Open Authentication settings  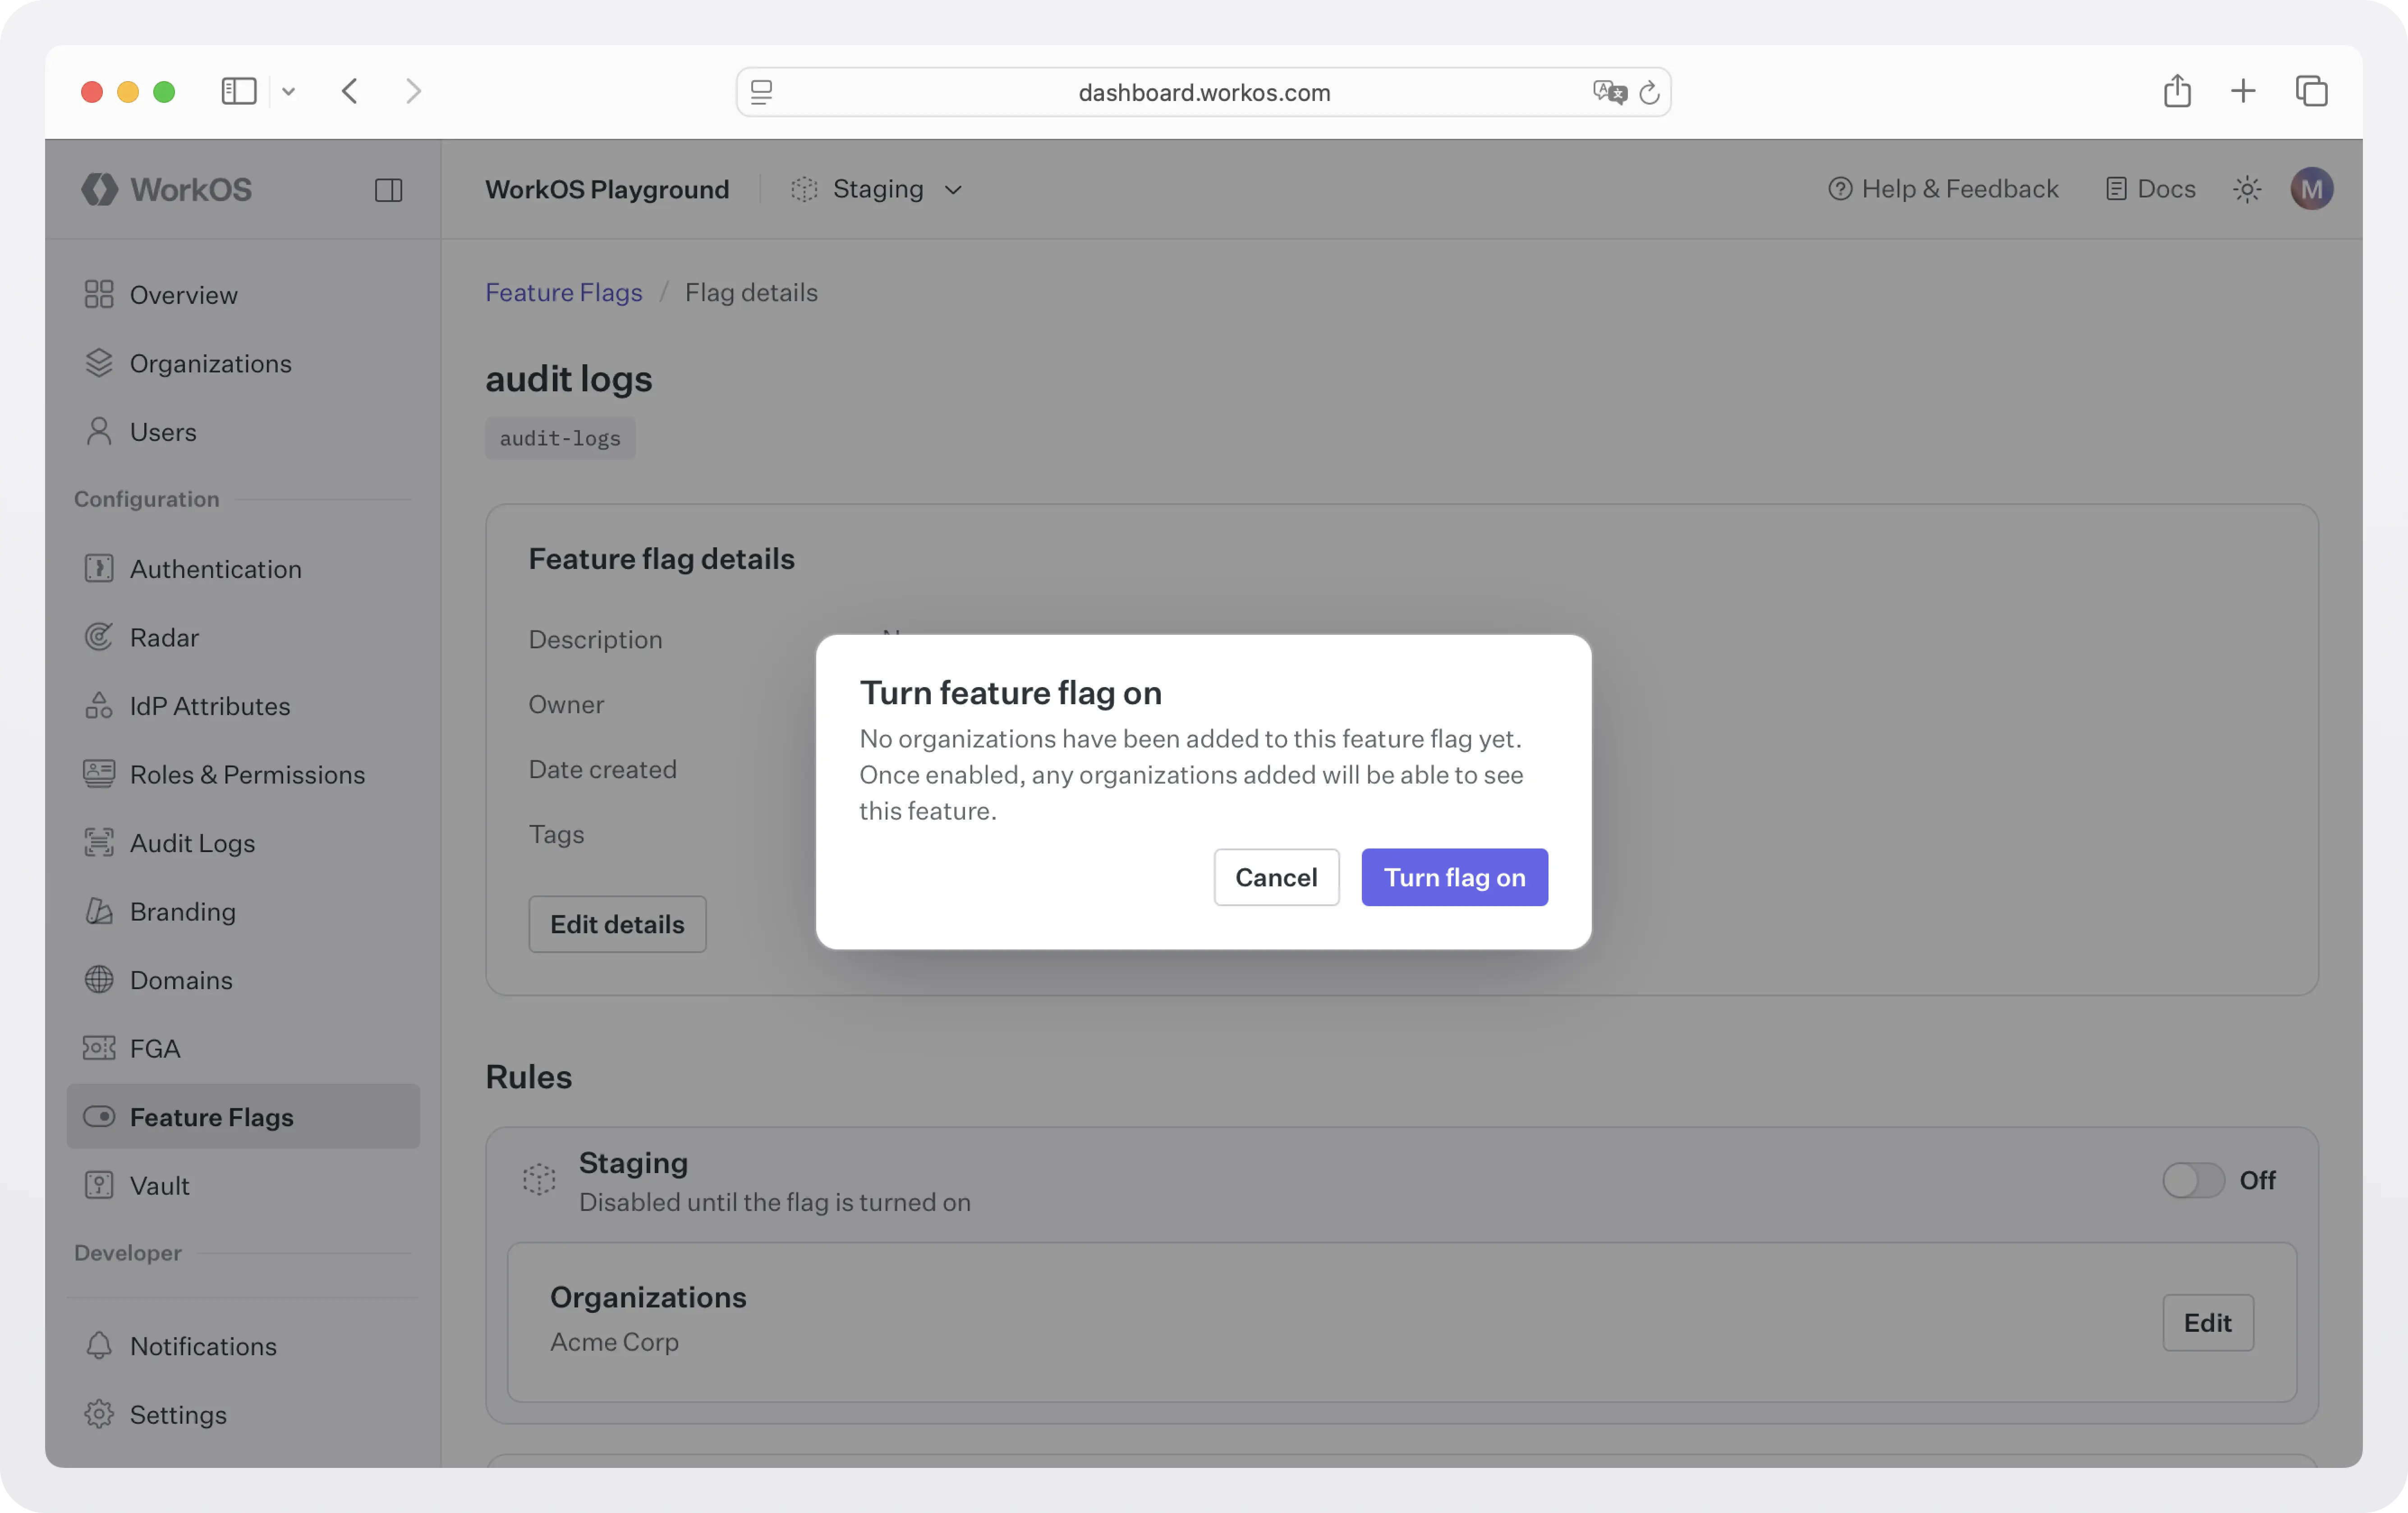tap(242, 568)
